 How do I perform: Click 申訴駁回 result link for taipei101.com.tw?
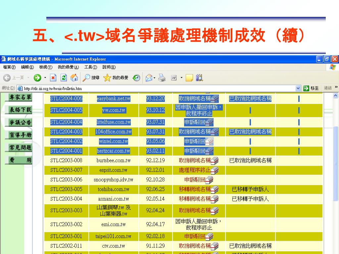(195, 236)
